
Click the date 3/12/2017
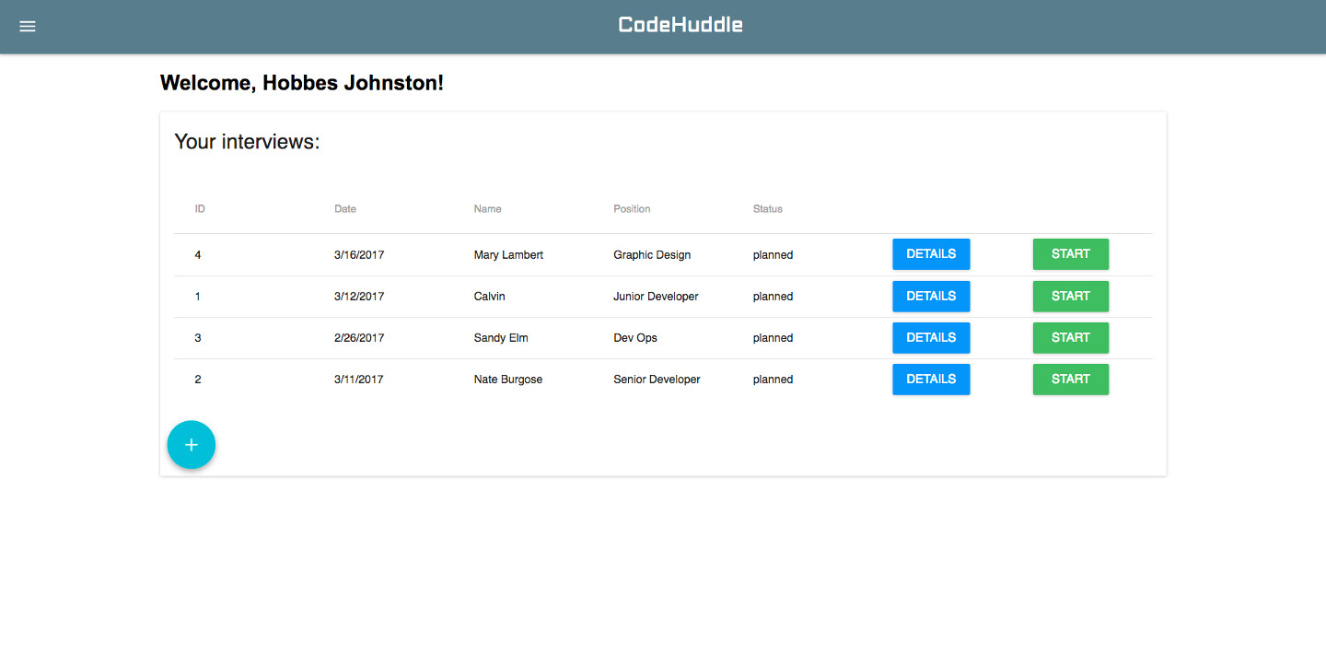click(359, 297)
